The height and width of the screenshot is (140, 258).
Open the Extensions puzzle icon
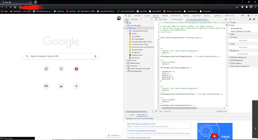tap(246, 7)
